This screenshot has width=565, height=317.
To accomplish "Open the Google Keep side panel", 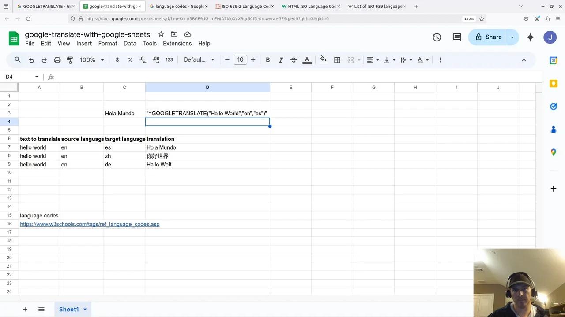I will pos(553,83).
